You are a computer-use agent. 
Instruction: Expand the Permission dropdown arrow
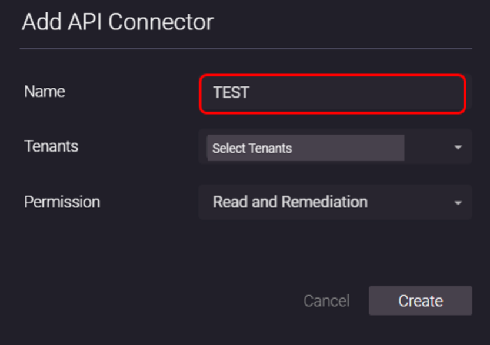click(x=458, y=203)
